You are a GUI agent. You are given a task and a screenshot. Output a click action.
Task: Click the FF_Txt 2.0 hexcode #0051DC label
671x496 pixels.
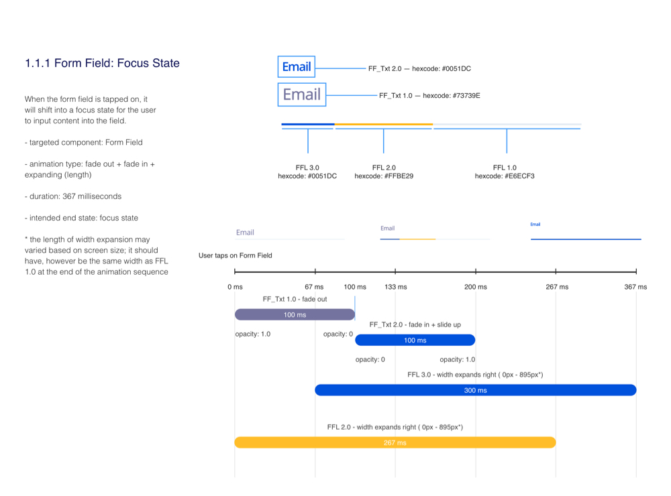coord(419,68)
